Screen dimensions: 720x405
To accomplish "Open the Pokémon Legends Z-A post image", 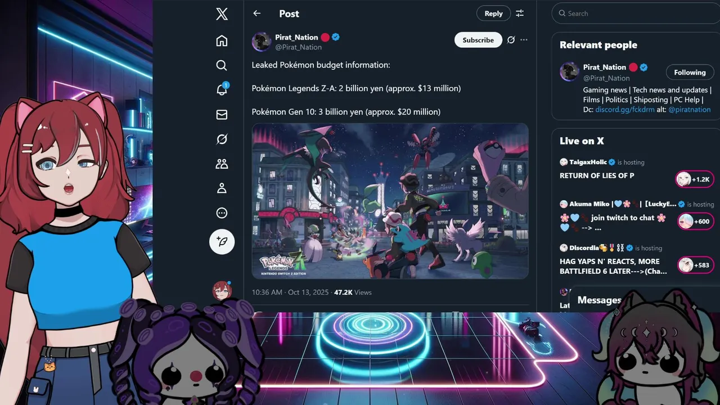I will [390, 201].
